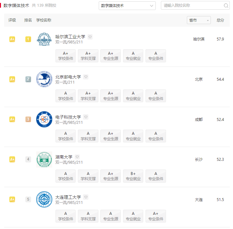
Task: Favorite 电子科技大学 with heart icon
Action: [86, 117]
